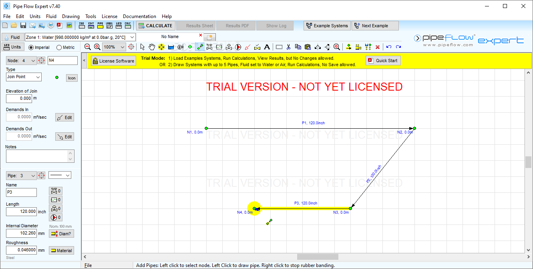Select the dashed rectangle selection tool
The width and height of the screenshot is (533, 269).
(279, 47)
